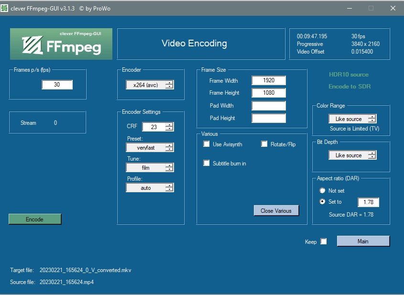Image resolution: width=404 pixels, height=295 pixels.
Task: Minimize the clever FFmpeg-GUI window
Action: tap(349, 8)
